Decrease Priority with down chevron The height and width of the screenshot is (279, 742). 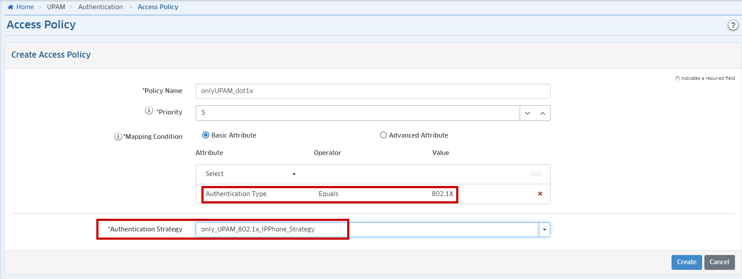click(527, 113)
